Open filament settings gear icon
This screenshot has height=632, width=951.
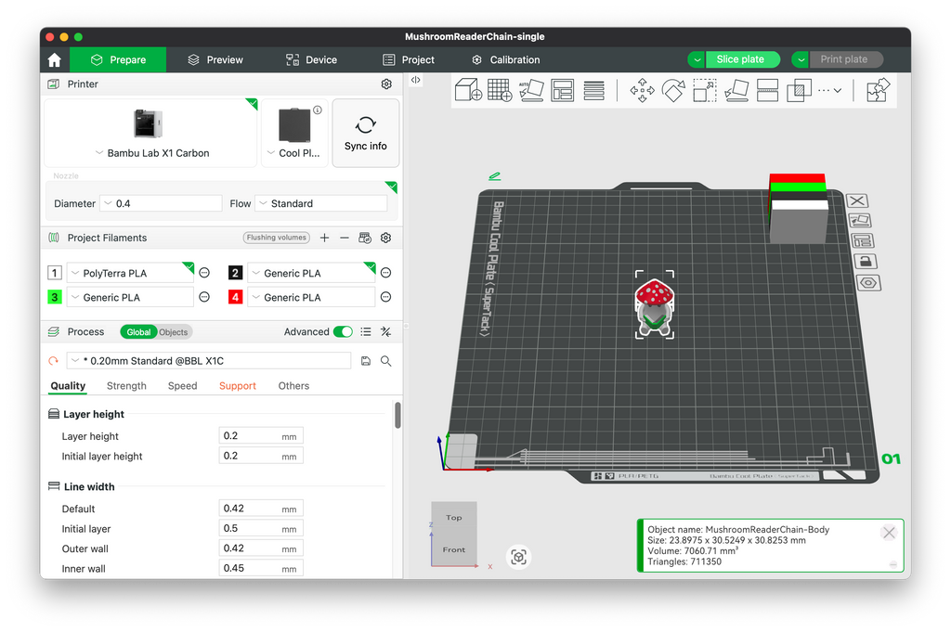pos(385,239)
